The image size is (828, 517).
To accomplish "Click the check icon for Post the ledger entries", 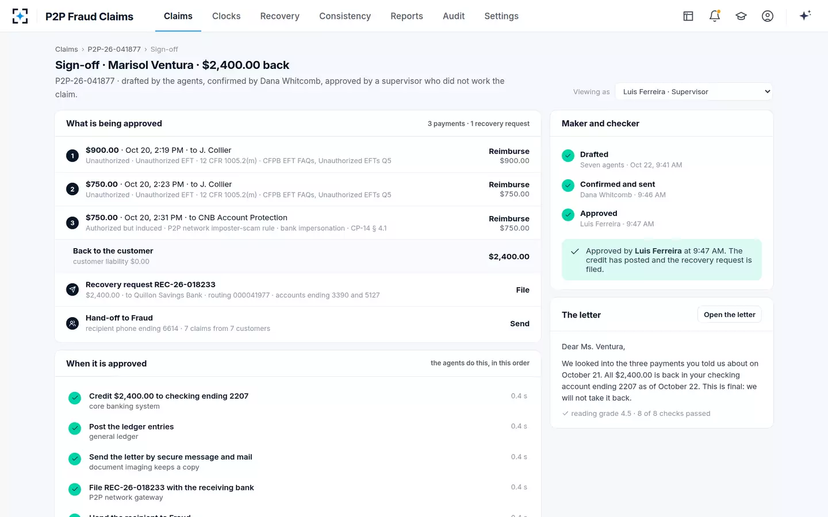I will (75, 428).
